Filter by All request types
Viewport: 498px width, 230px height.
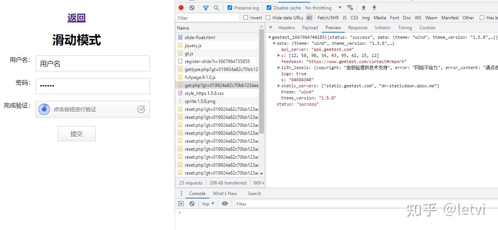(x=309, y=17)
